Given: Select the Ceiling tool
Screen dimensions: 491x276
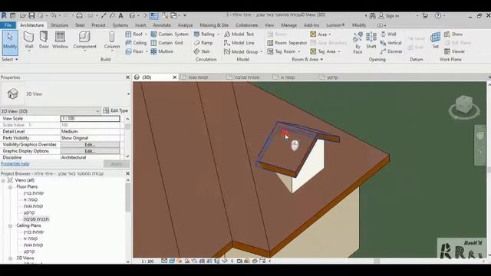Looking at the screenshot, I should 136,43.
